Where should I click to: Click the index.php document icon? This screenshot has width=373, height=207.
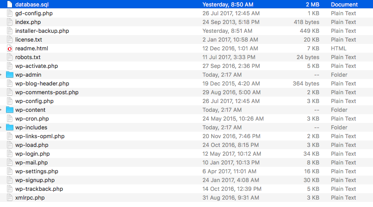coord(10,22)
